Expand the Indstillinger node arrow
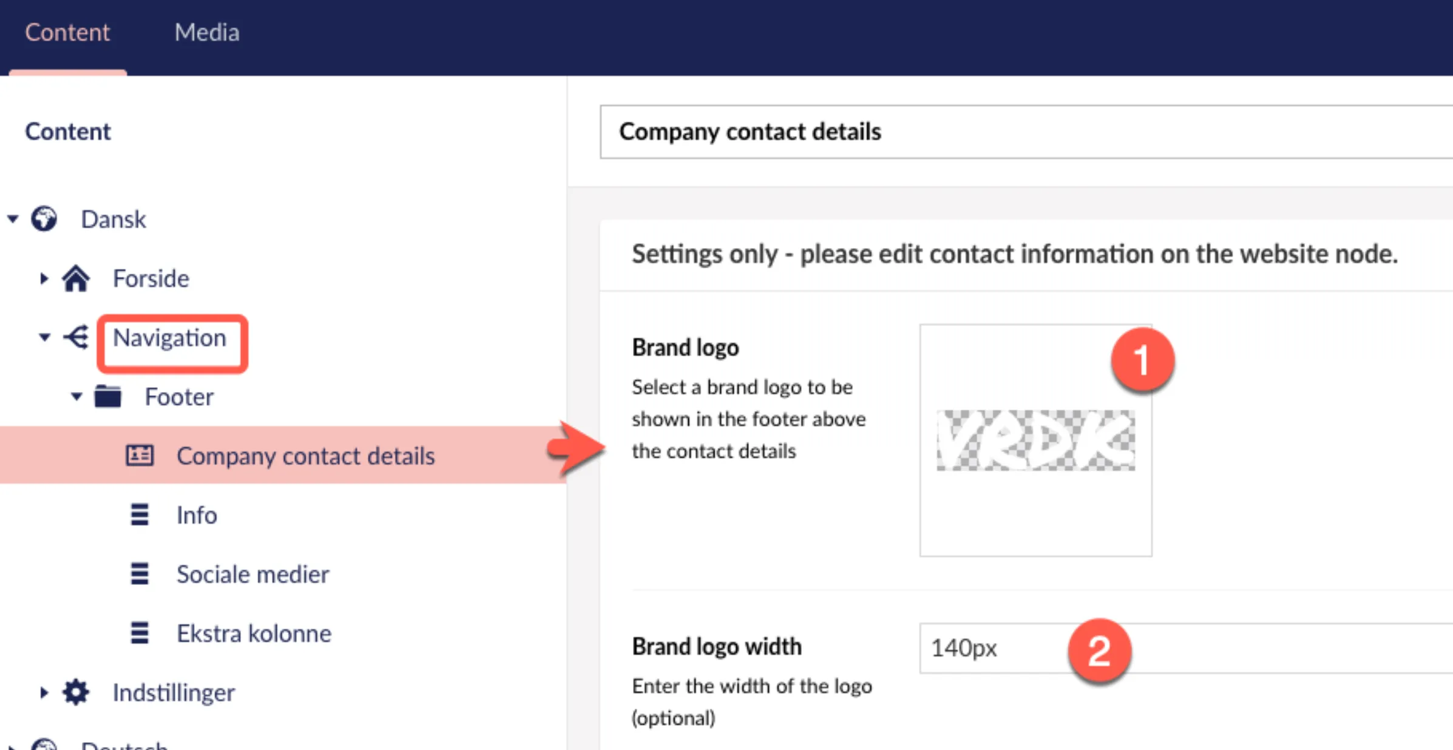 (x=44, y=692)
